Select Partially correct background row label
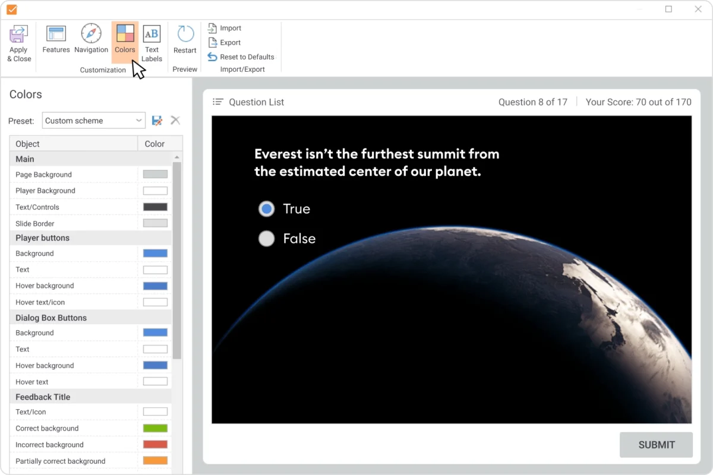Image resolution: width=713 pixels, height=475 pixels. (61, 461)
